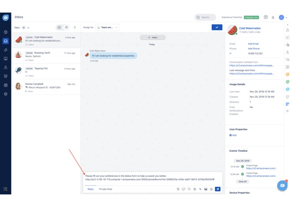
Task: Click the Search field in header
Action: point(205,17)
